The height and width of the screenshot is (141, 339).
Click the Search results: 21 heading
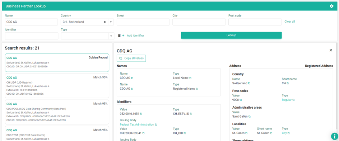(22, 48)
